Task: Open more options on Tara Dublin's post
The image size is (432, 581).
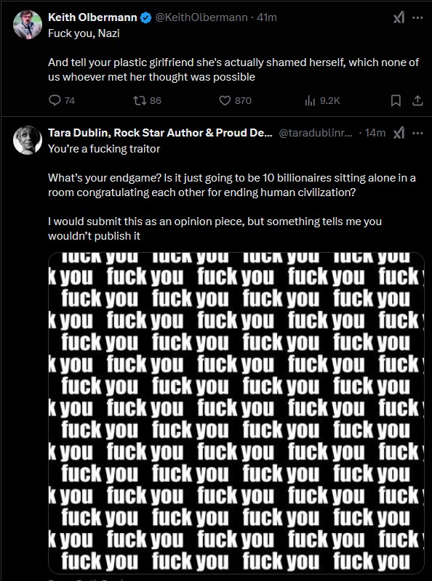Action: coord(418,133)
